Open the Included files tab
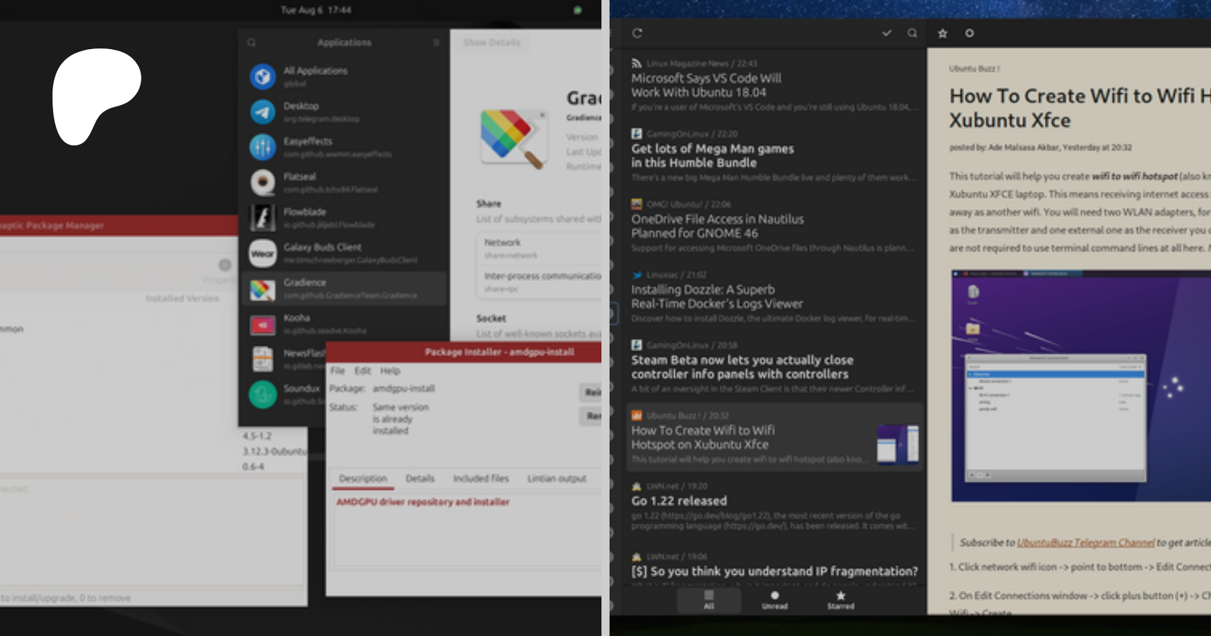The height and width of the screenshot is (636, 1211). tap(480, 479)
